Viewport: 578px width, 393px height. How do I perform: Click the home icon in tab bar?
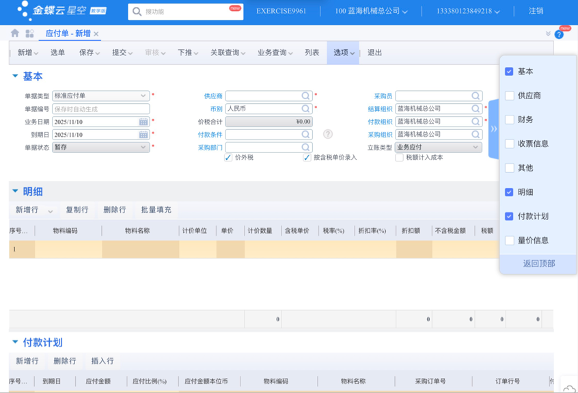point(15,33)
